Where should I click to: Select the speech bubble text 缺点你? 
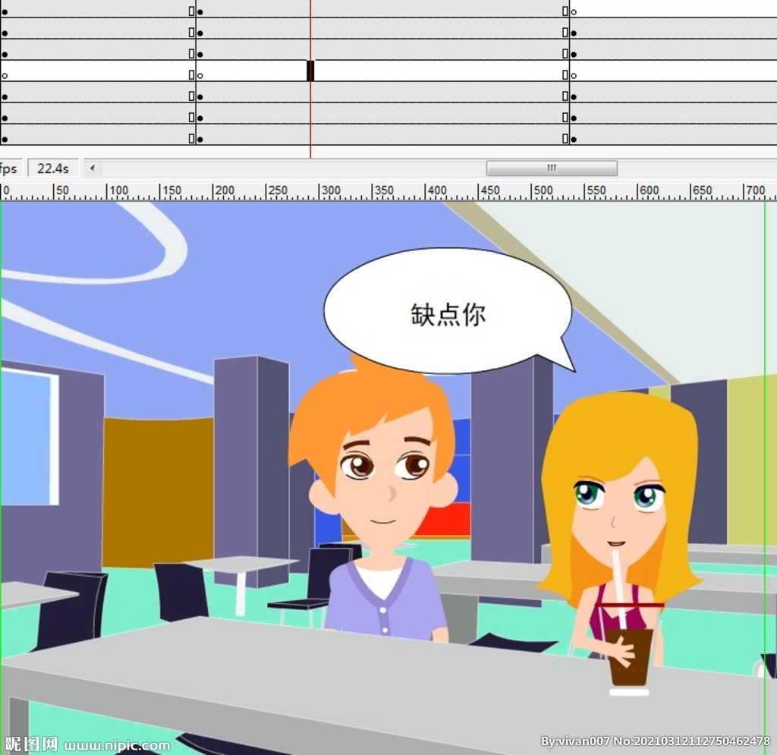(x=448, y=315)
